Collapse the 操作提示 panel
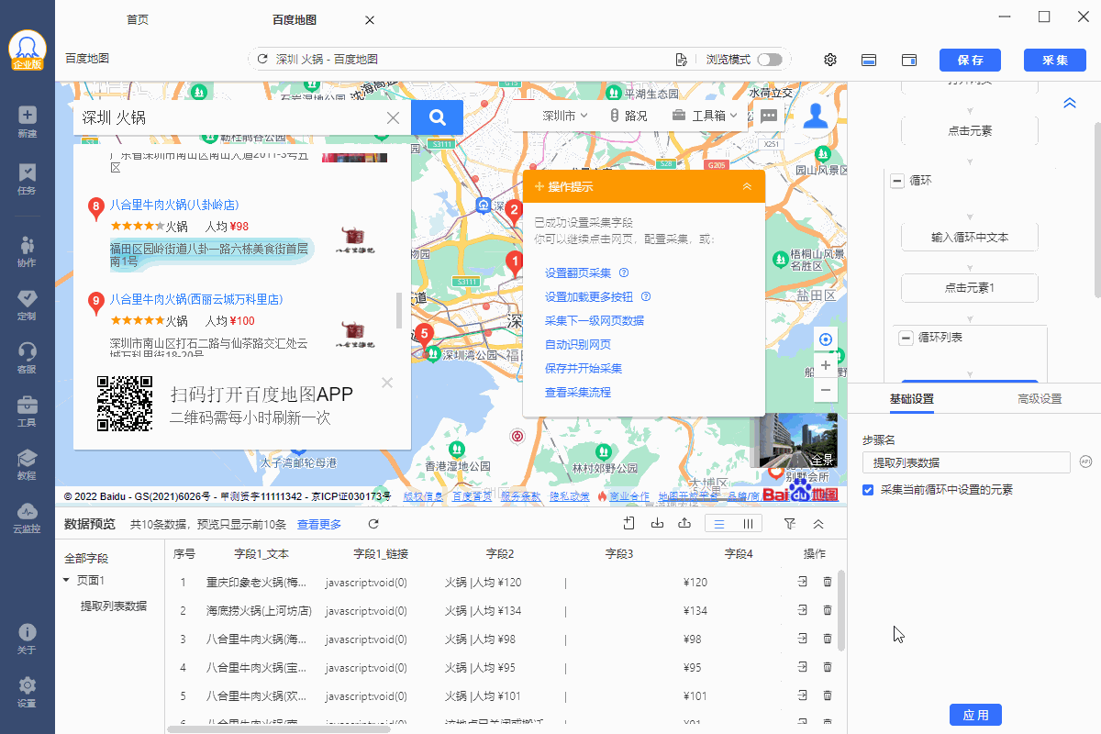 (x=747, y=186)
